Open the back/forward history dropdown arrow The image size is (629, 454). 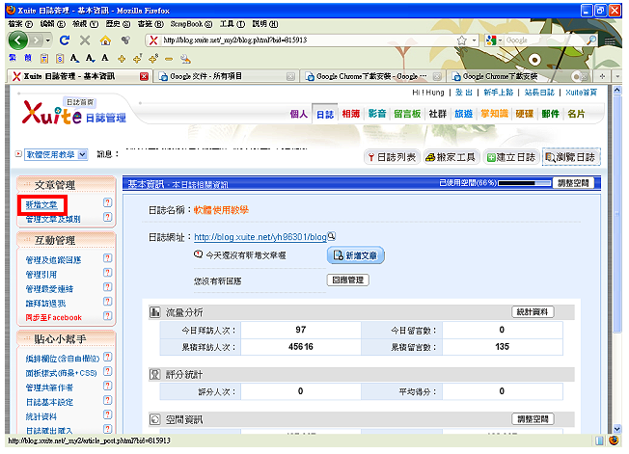tap(47, 40)
